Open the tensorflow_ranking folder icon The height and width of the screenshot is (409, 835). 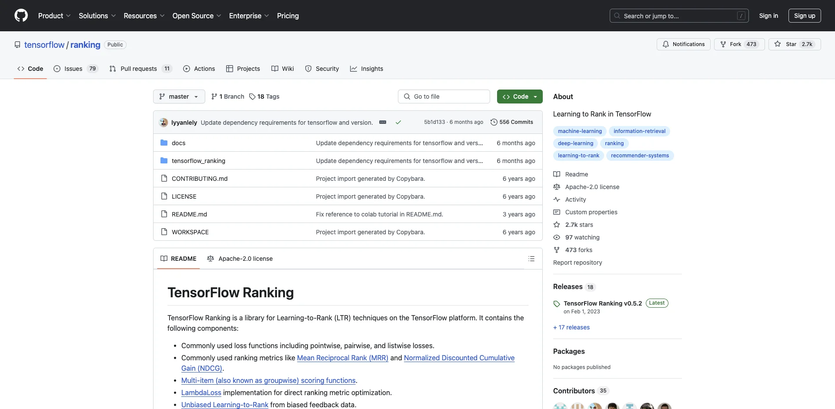coord(164,160)
